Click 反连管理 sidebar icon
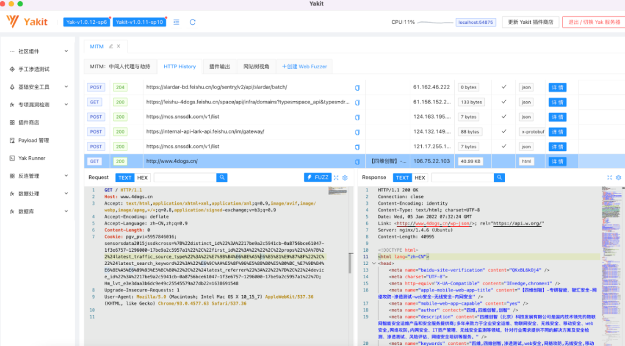Screen dimensions: 625x346 tap(12, 176)
